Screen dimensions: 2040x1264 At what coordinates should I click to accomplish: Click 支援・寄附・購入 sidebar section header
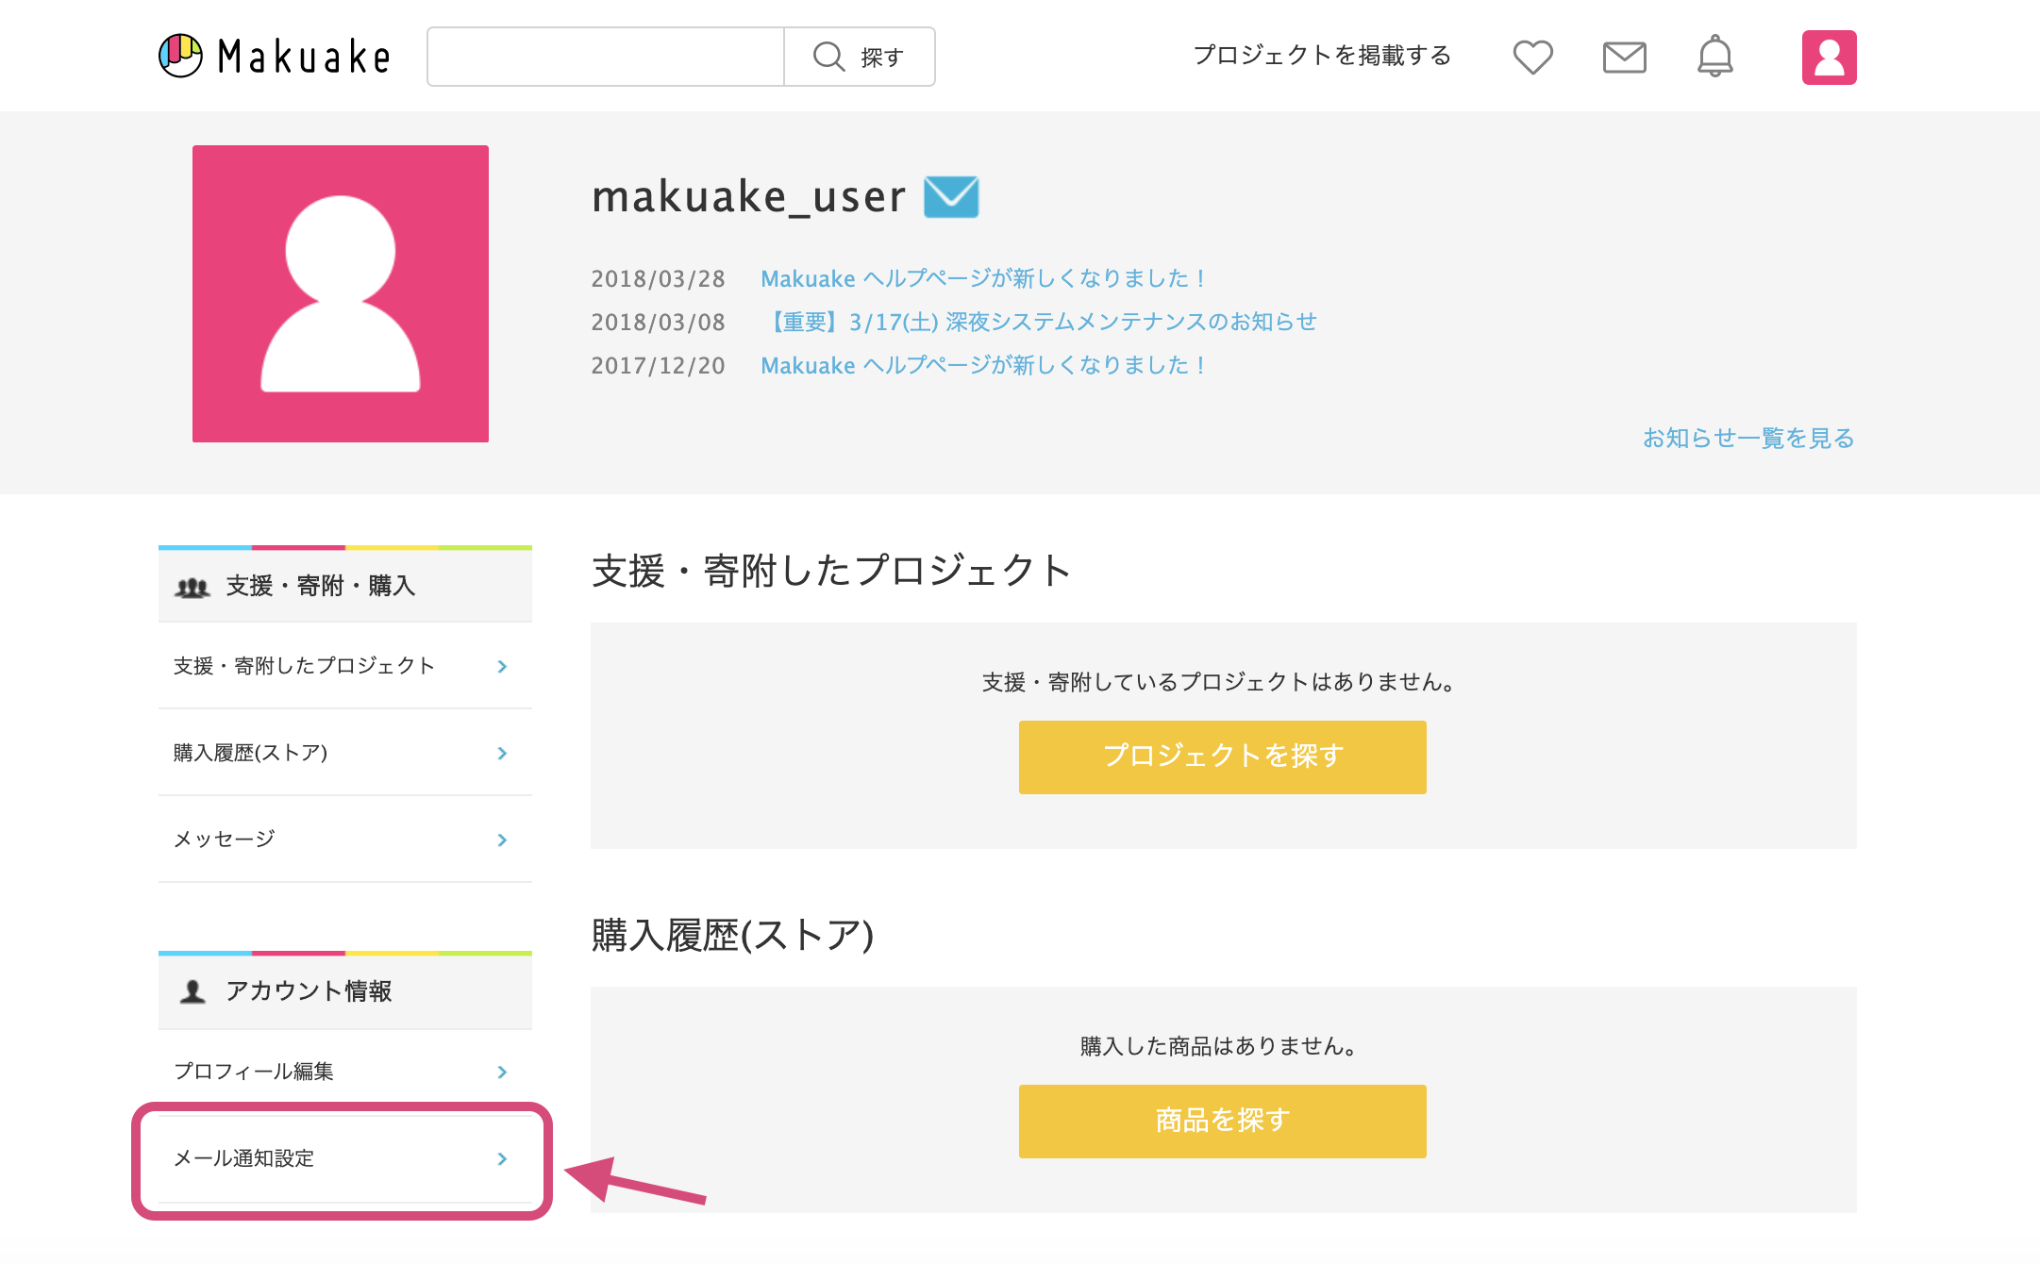(x=345, y=586)
